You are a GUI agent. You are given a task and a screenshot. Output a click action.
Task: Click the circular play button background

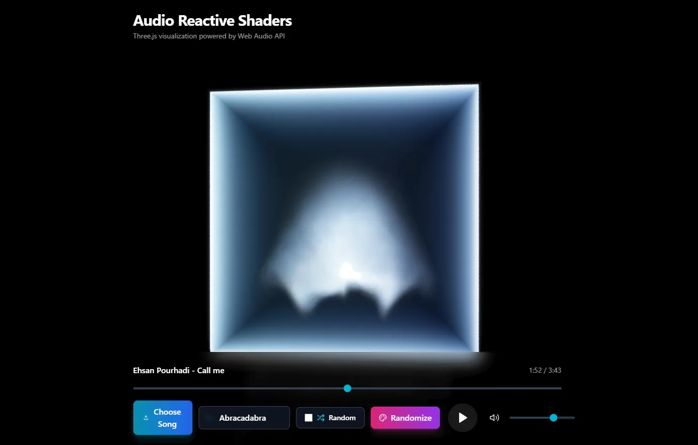pyautogui.click(x=462, y=418)
